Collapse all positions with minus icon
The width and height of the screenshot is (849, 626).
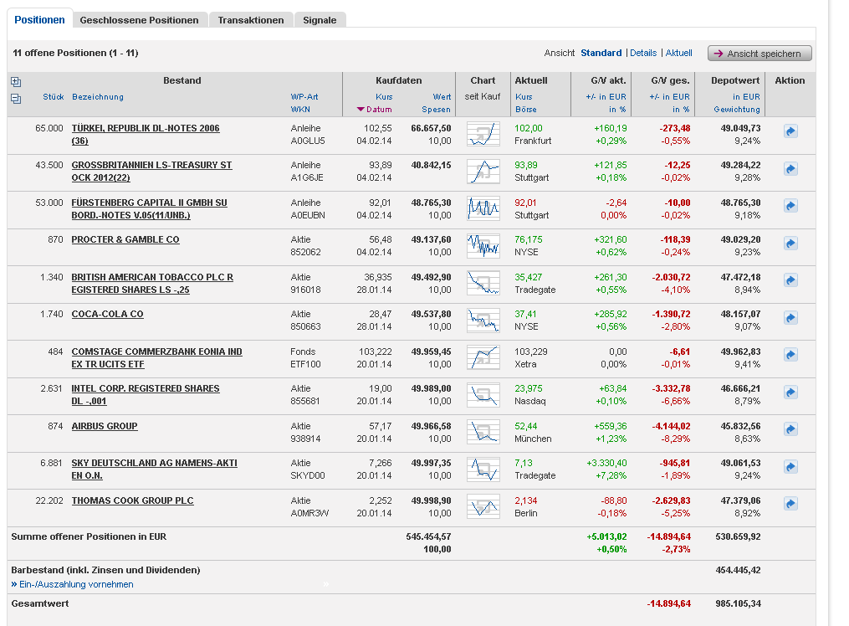16,99
